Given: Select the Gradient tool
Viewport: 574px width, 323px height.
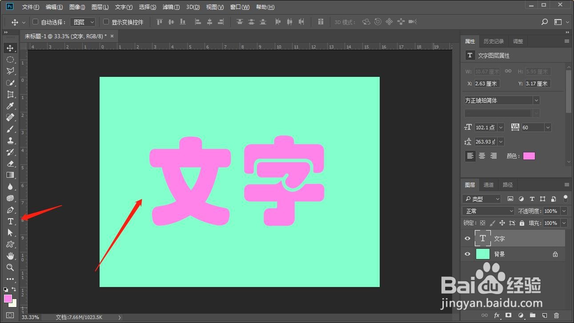Looking at the screenshot, I should [10, 175].
